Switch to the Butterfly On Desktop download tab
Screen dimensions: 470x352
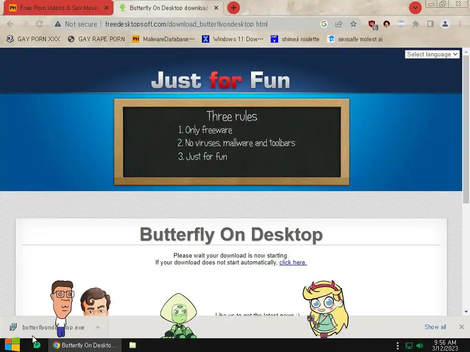(169, 8)
